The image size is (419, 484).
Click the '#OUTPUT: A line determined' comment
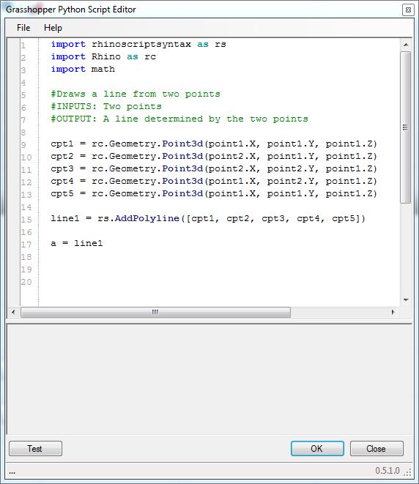pyautogui.click(x=179, y=119)
